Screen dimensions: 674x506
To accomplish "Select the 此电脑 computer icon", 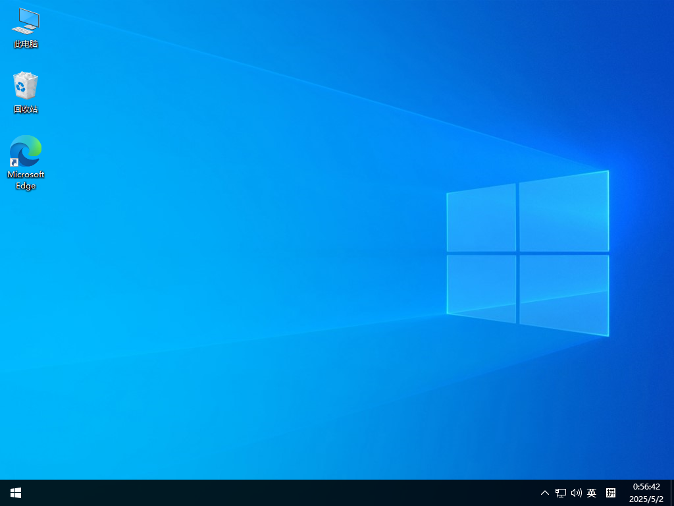I will point(26,21).
